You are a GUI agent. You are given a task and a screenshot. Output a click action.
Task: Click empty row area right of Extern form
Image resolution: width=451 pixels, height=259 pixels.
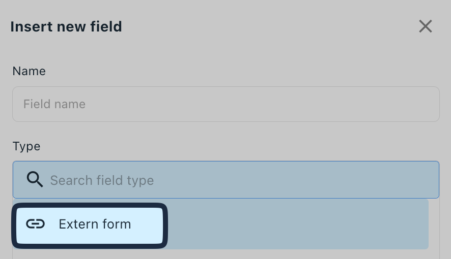click(298, 224)
